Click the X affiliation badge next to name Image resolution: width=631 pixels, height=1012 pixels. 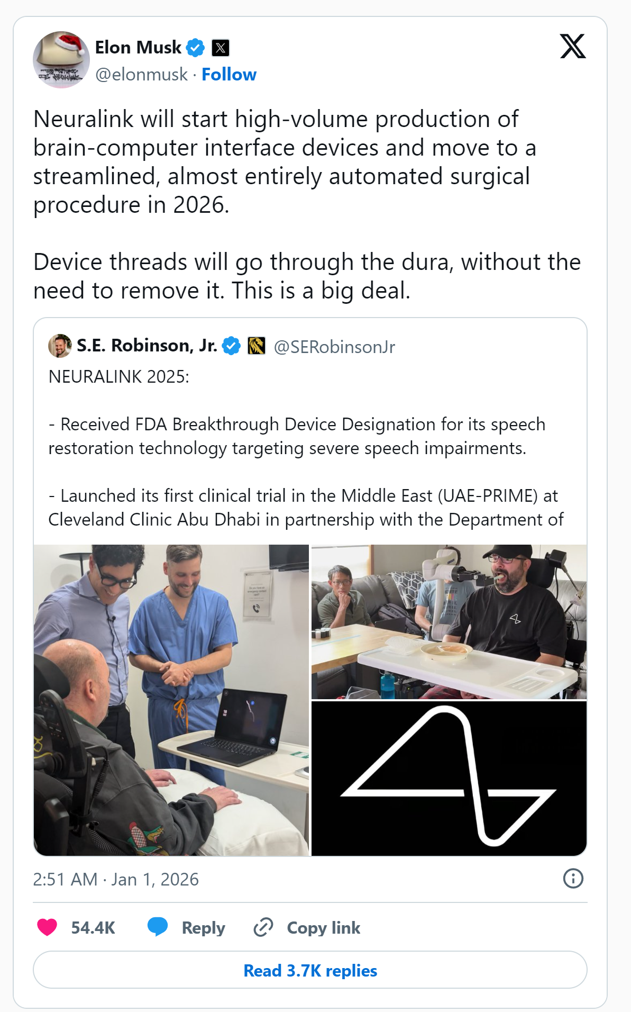[x=220, y=48]
